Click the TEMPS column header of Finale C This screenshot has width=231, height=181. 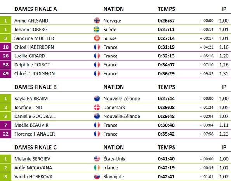click(x=166, y=147)
